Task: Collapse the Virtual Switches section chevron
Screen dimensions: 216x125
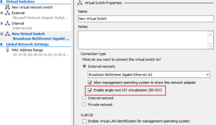Action: click(x=2, y=2)
